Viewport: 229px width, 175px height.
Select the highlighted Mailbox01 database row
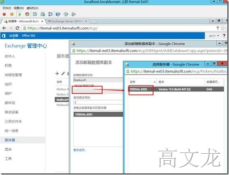[x=62, y=100]
